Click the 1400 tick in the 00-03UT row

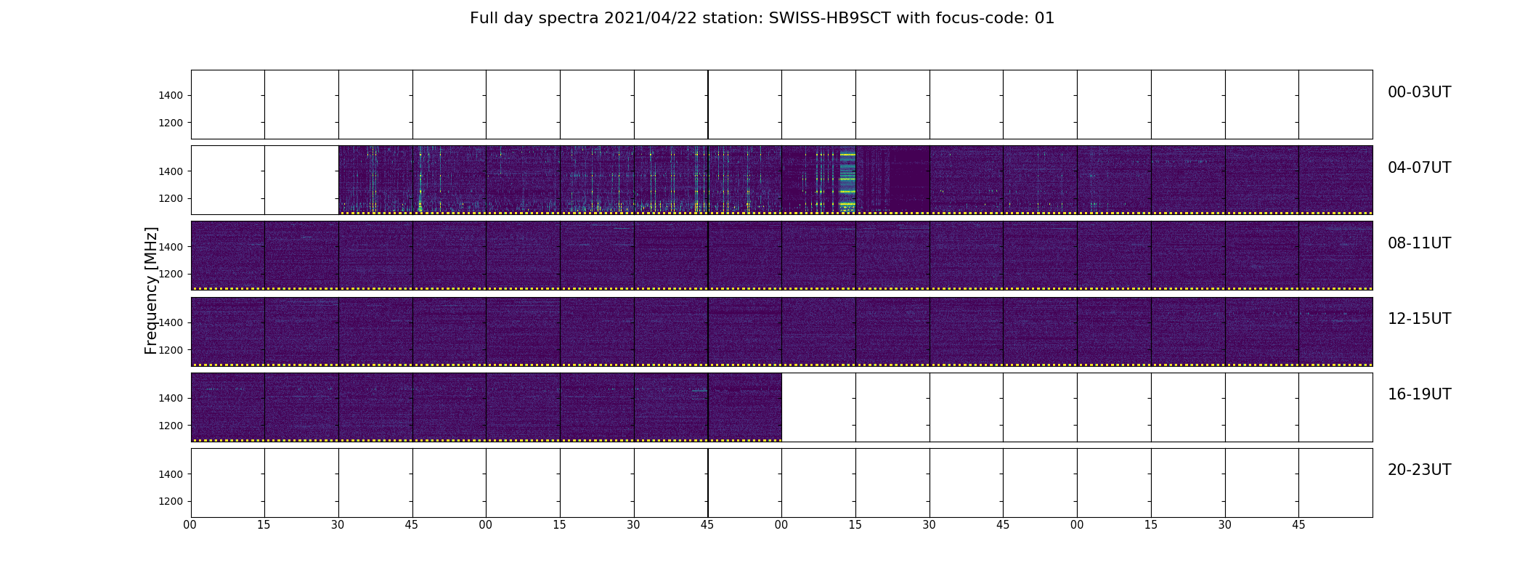[171, 96]
